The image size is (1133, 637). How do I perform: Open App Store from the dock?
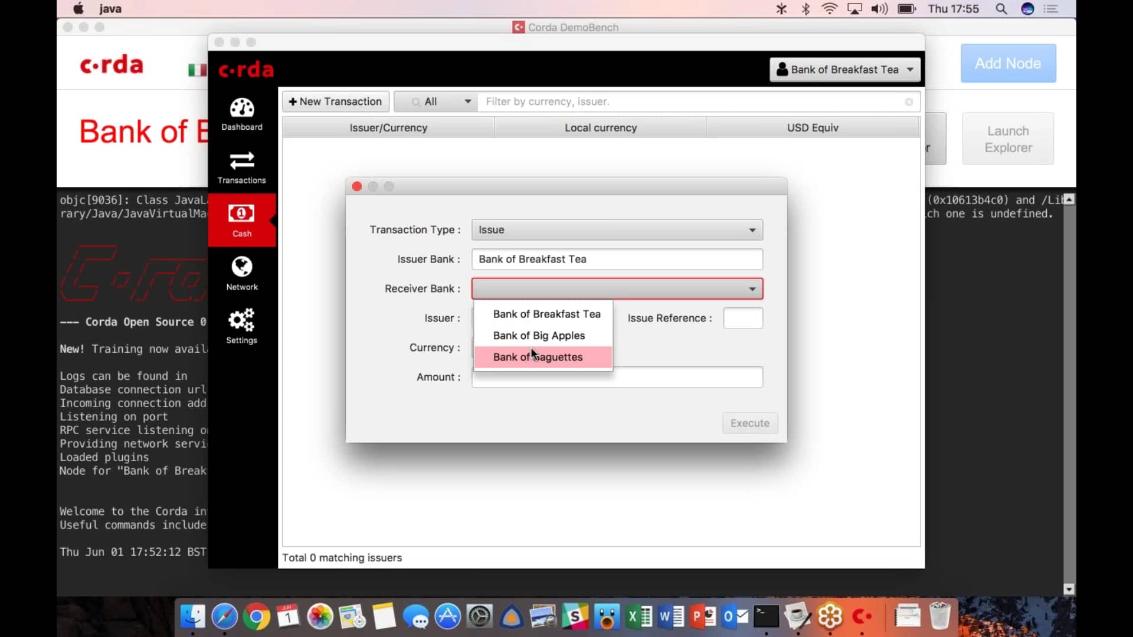(x=448, y=617)
